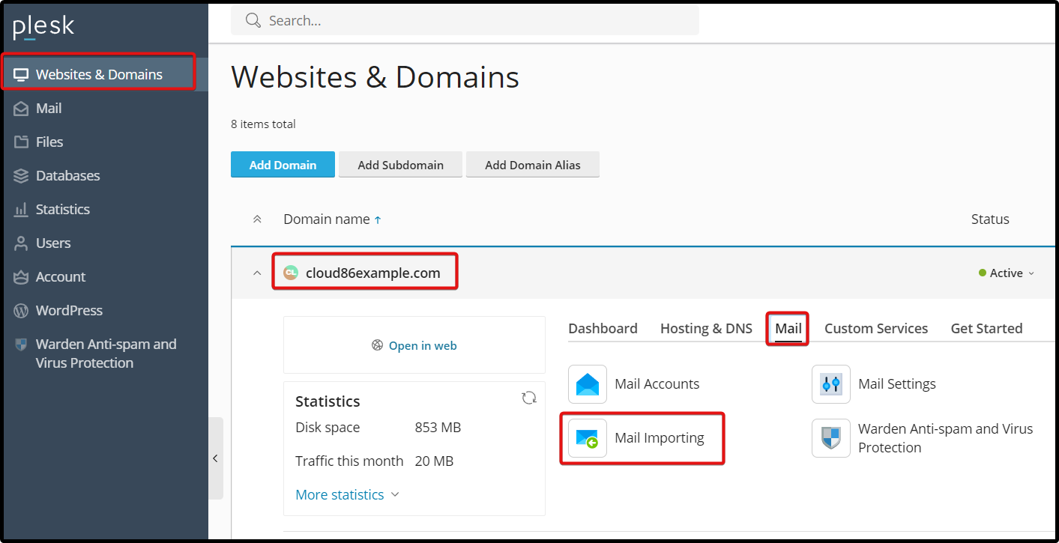The height and width of the screenshot is (543, 1059).
Task: Click the Statistics bar chart icon
Action: tap(21, 210)
